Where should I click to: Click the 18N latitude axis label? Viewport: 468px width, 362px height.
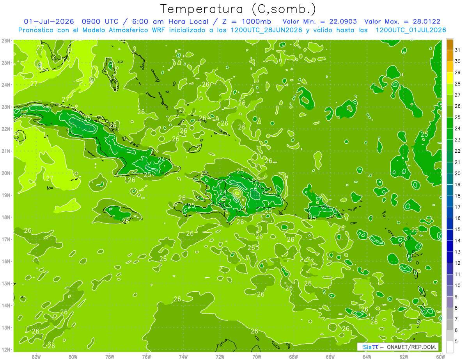pos(6,217)
